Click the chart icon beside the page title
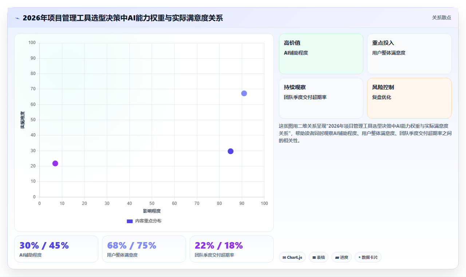This screenshot has width=466, height=277. [17, 18]
